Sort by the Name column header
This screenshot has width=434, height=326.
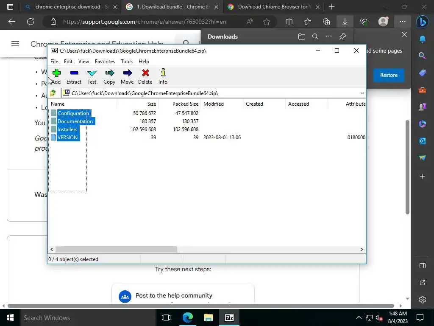(x=83, y=104)
